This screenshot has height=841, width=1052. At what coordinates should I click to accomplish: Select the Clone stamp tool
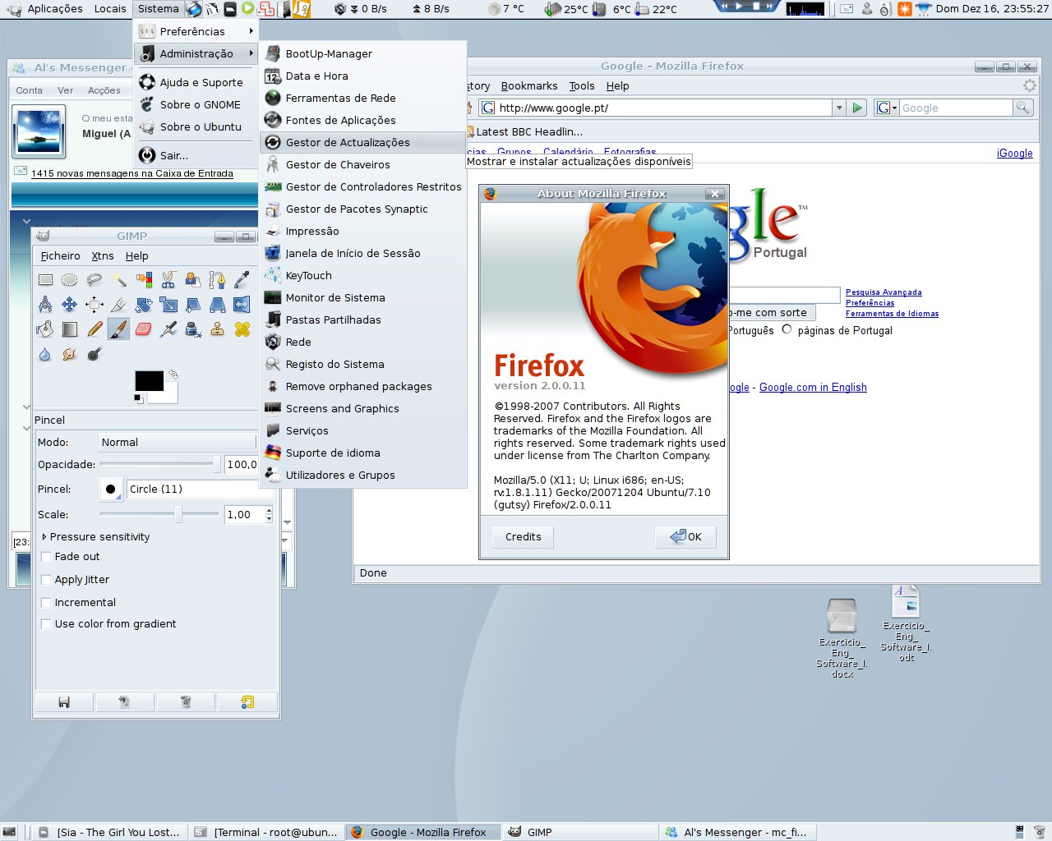click(218, 329)
